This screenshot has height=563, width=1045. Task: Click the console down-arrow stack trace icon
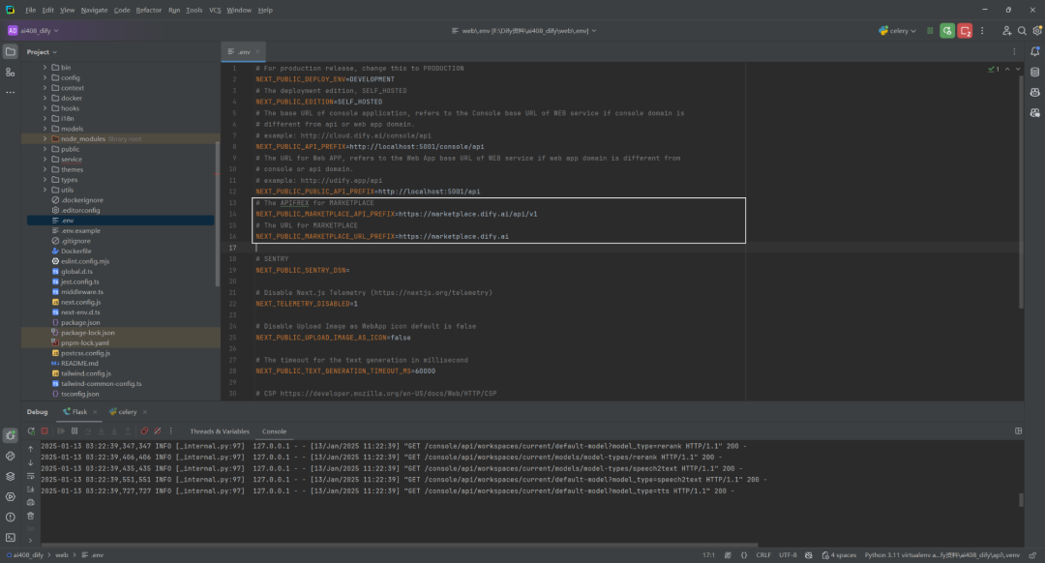31,462
